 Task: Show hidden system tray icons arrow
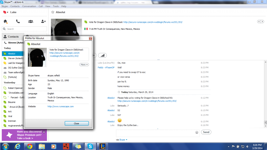point(228,147)
